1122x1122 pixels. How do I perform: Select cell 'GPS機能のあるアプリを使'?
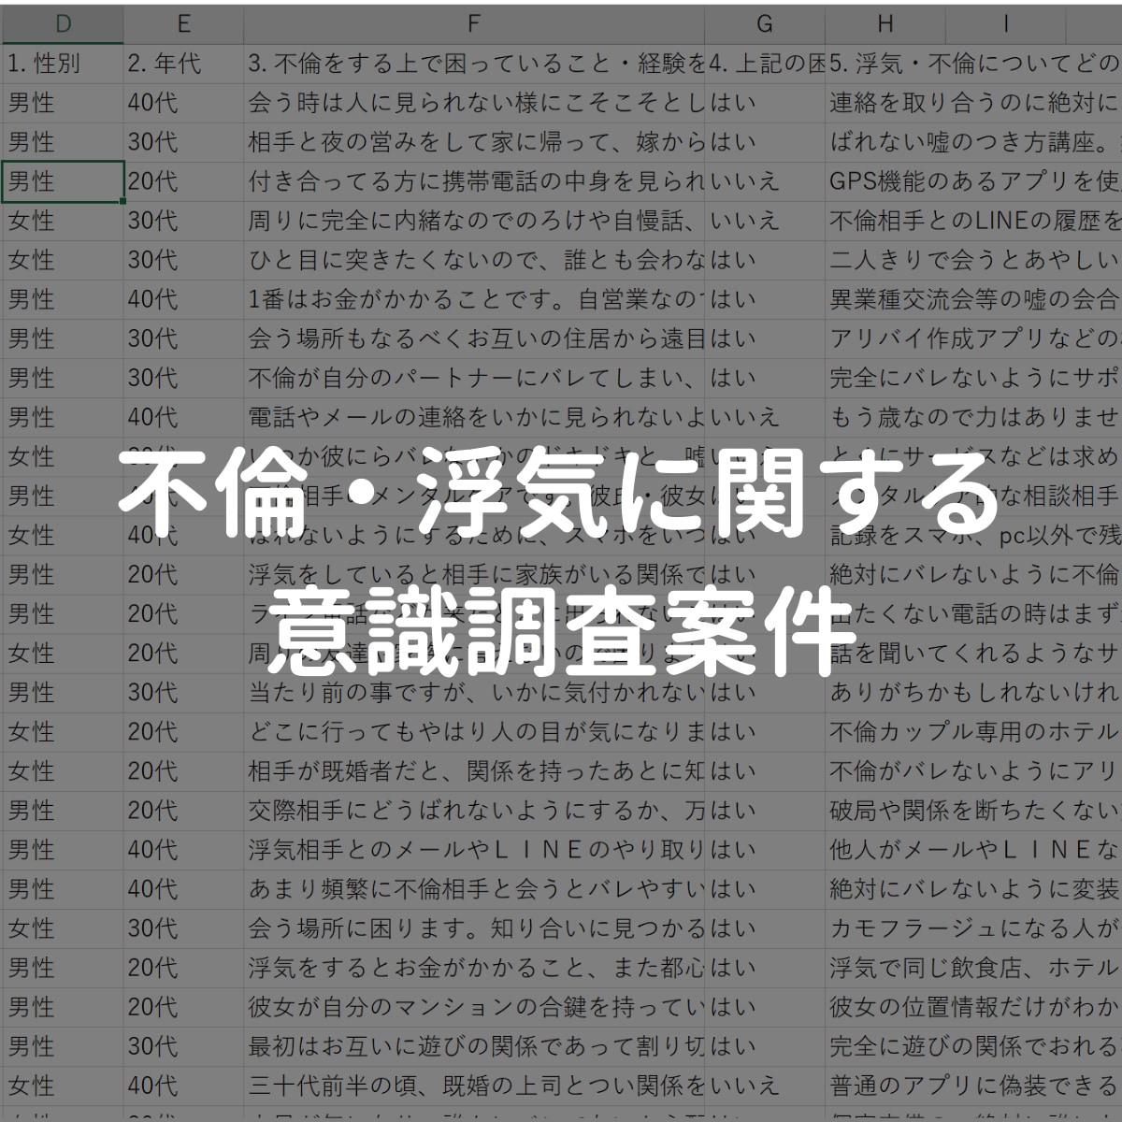click(974, 181)
